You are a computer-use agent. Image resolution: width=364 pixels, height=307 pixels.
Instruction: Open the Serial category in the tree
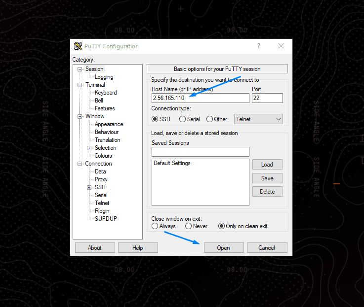101,195
